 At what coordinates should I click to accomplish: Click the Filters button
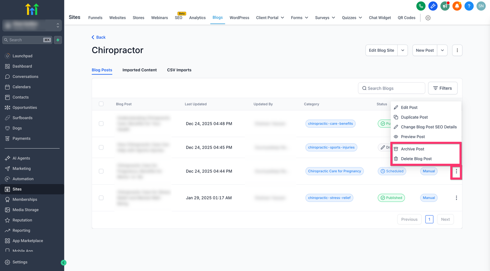tap(443, 88)
